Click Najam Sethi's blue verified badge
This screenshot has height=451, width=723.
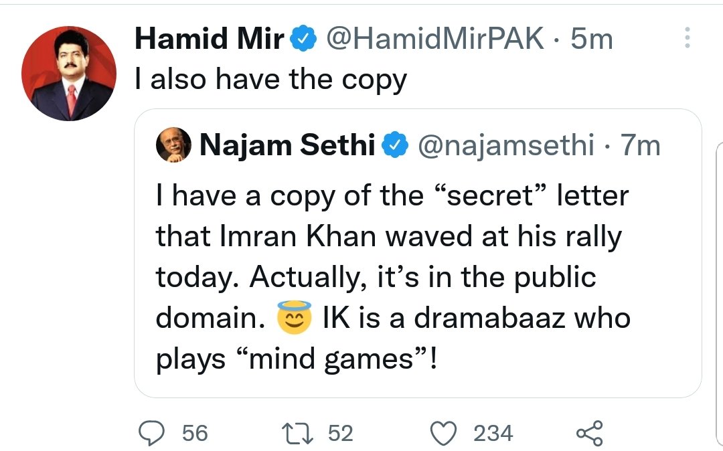click(395, 145)
